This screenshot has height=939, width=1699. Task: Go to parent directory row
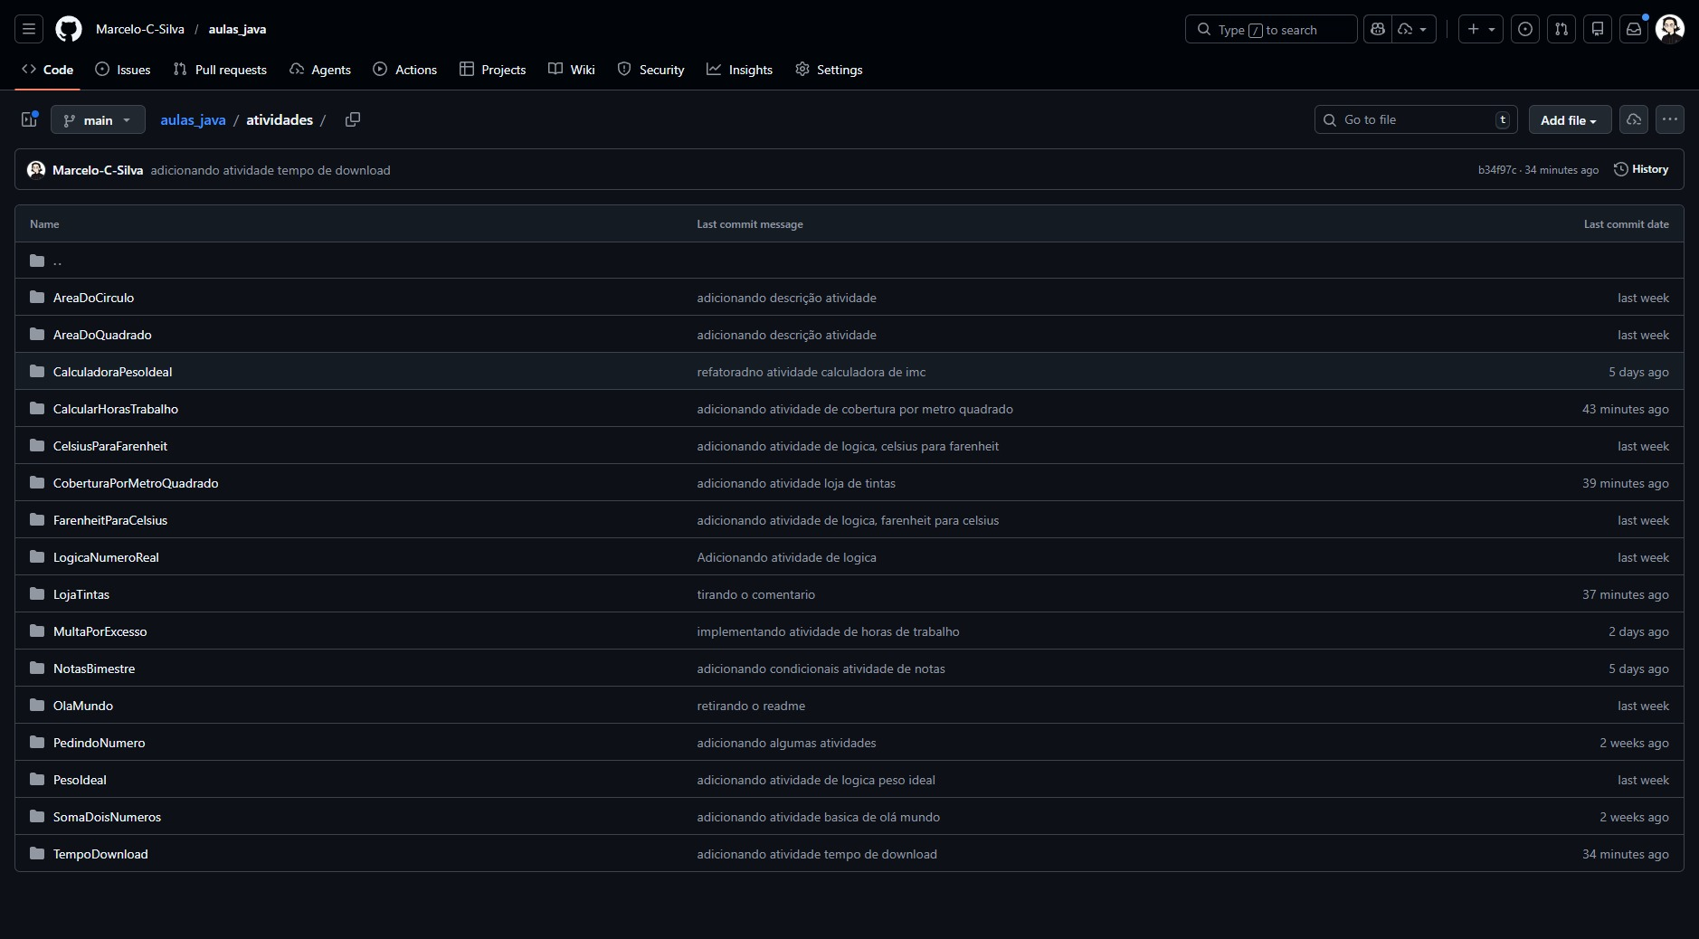57,261
